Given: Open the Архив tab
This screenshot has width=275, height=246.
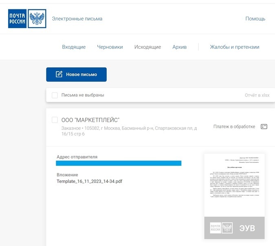Looking at the screenshot, I should [x=179, y=47].
